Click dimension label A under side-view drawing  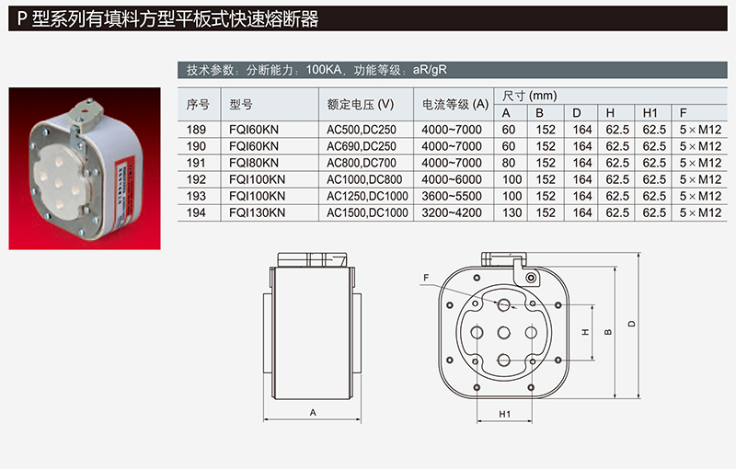[x=313, y=413]
